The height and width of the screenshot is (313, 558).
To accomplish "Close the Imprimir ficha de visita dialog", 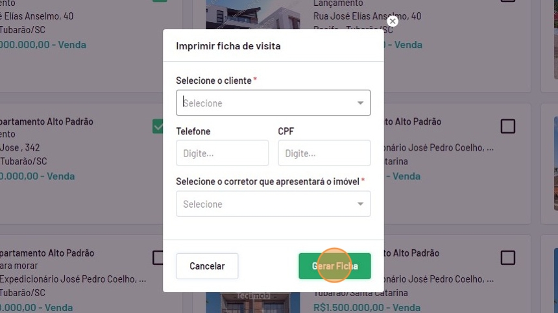I will [x=392, y=21].
